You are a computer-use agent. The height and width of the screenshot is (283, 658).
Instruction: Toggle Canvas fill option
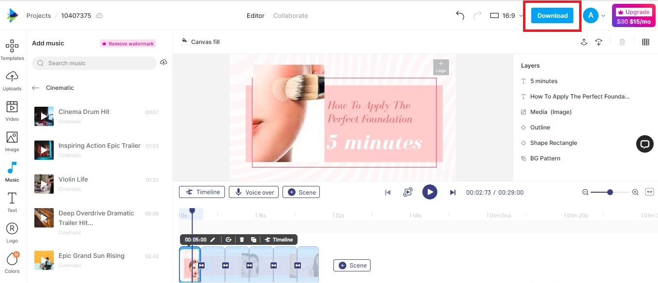coord(200,42)
